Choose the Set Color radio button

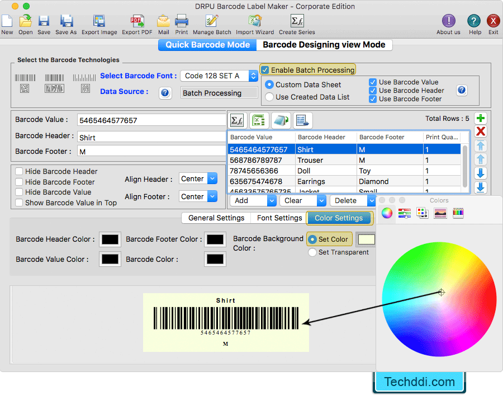(312, 239)
